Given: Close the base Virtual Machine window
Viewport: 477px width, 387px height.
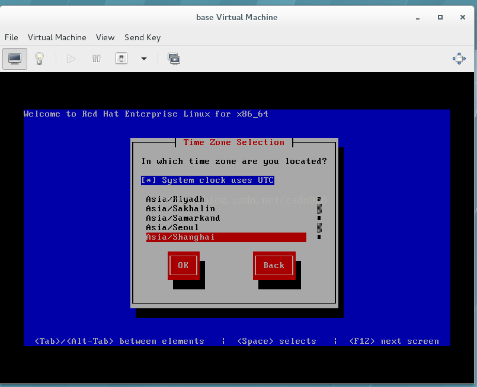Looking at the screenshot, I should tap(462, 17).
